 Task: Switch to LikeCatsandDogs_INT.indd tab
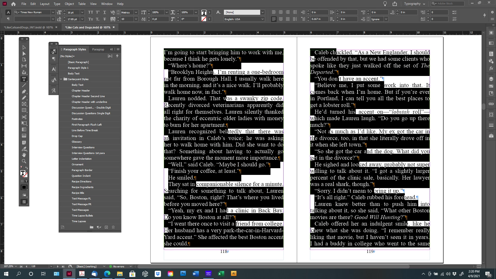(x=28, y=27)
